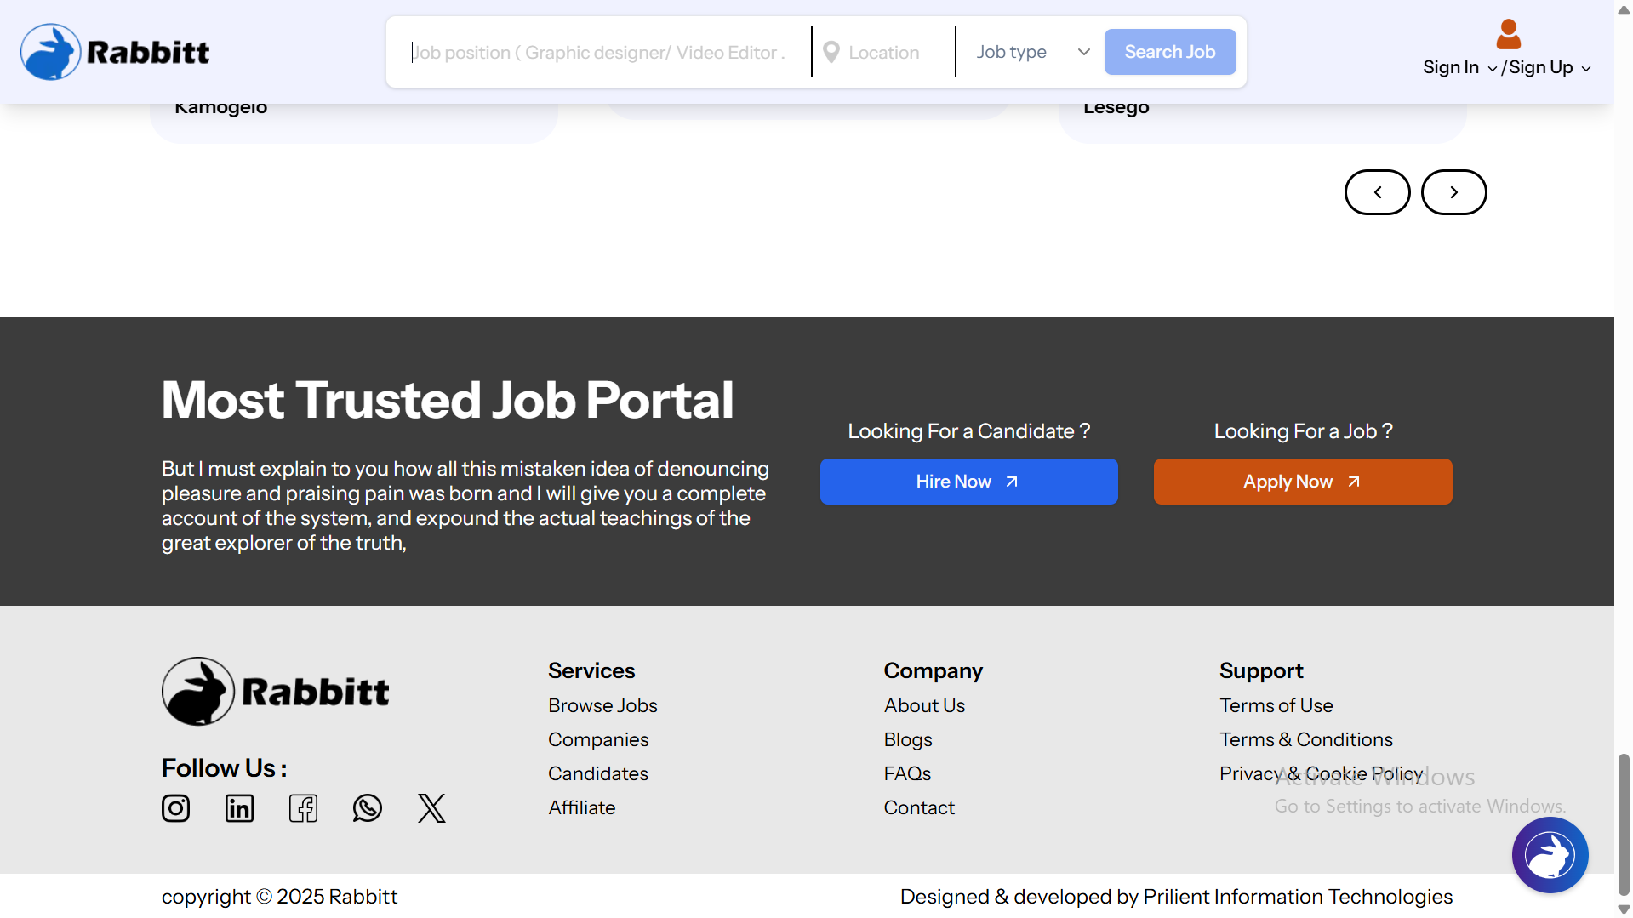Click the next carousel arrow
This screenshot has width=1633, height=918.
coord(1453,192)
